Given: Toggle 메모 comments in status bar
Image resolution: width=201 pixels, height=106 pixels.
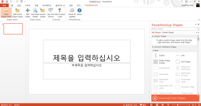Looking at the screenshot, I should point(143,105).
